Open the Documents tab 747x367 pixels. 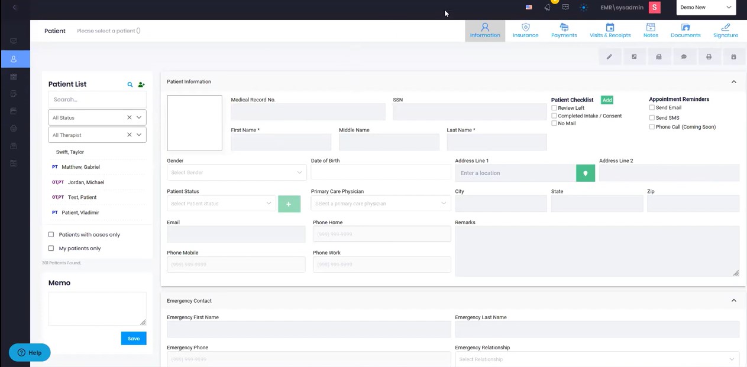(x=685, y=30)
